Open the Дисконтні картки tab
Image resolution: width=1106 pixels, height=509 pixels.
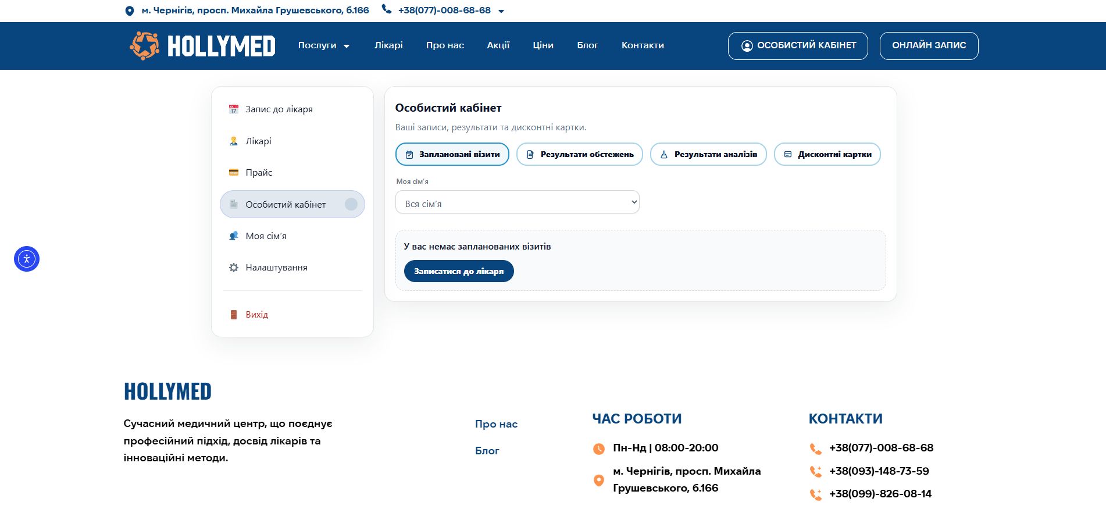[827, 154]
